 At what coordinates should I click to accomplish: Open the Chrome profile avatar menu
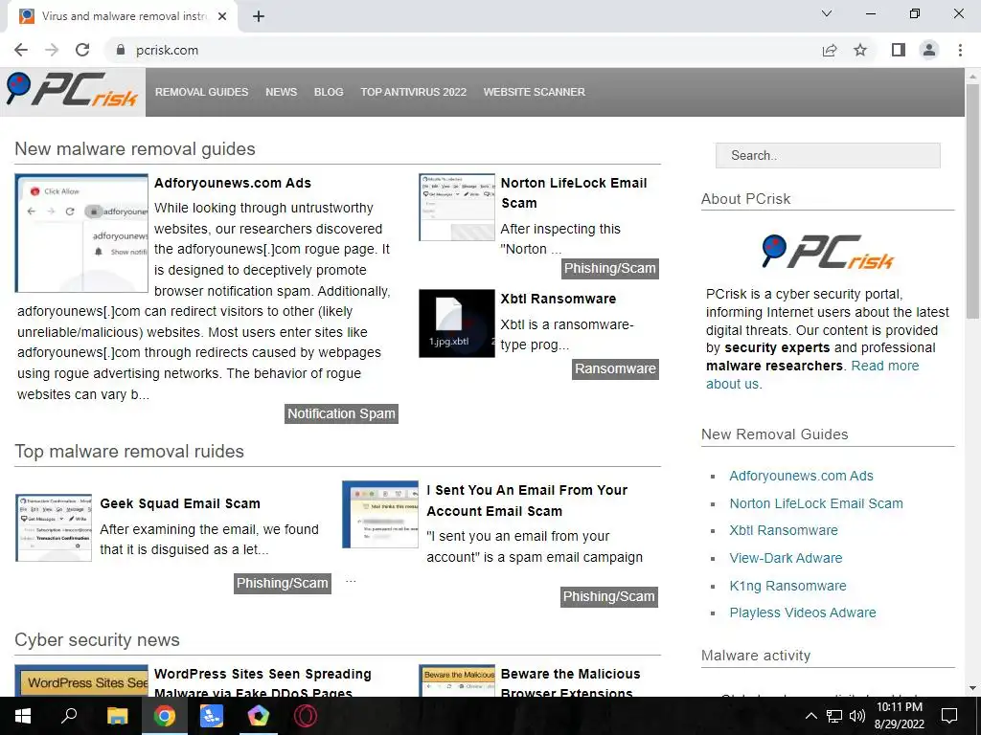(929, 50)
